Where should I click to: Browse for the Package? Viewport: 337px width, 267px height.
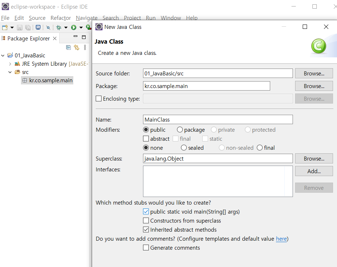314,86
